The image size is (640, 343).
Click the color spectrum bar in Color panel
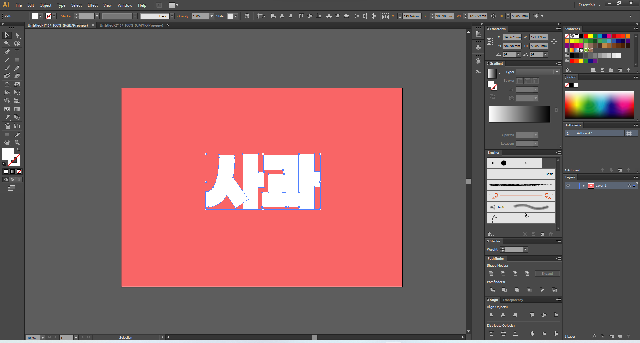click(599, 105)
